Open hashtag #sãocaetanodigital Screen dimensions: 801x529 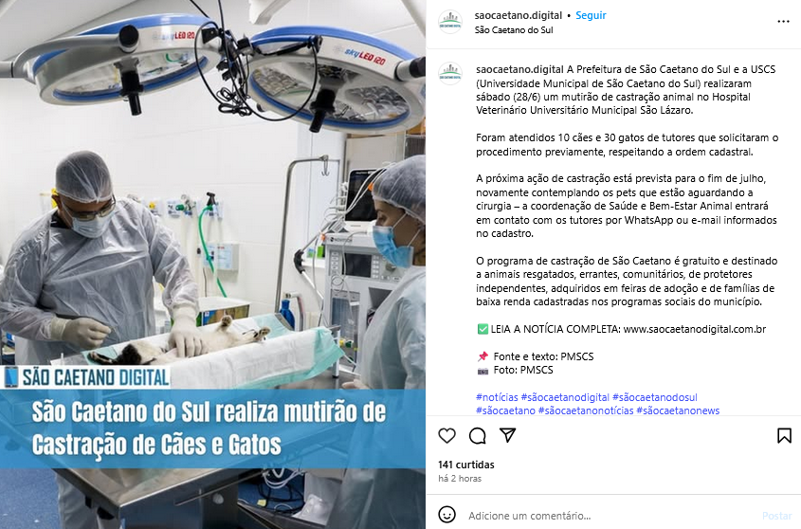coord(565,397)
